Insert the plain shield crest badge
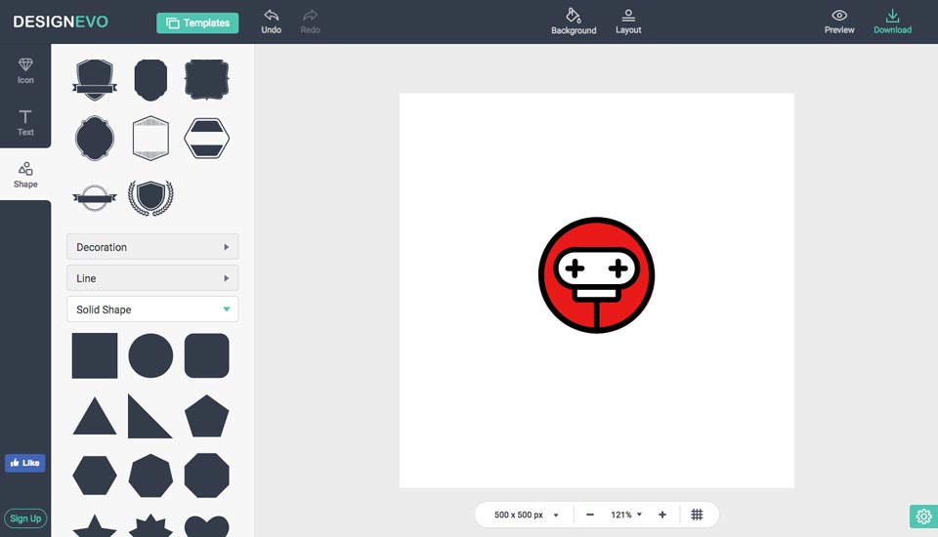The width and height of the screenshot is (938, 537). [x=150, y=79]
